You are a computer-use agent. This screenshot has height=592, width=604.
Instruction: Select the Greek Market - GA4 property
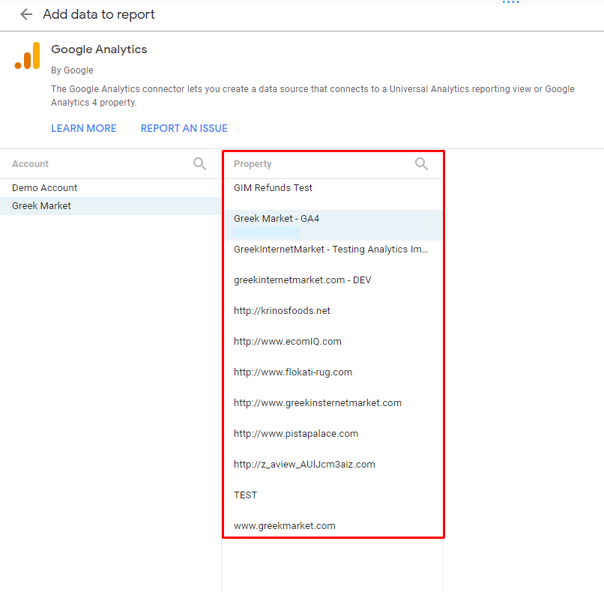277,219
